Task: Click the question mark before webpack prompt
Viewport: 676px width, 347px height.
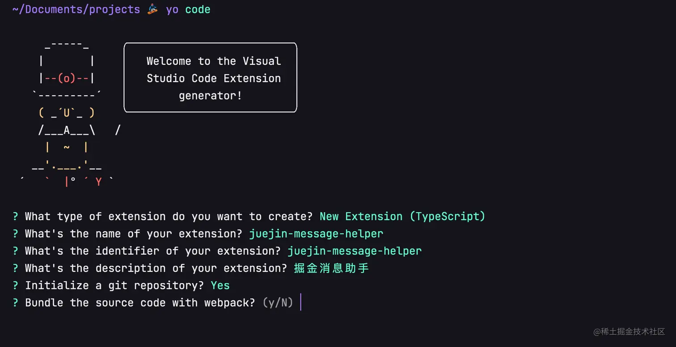Action: [x=15, y=303]
